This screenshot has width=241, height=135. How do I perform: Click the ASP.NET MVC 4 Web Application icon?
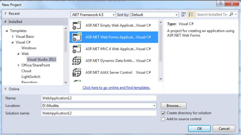tap(77, 49)
